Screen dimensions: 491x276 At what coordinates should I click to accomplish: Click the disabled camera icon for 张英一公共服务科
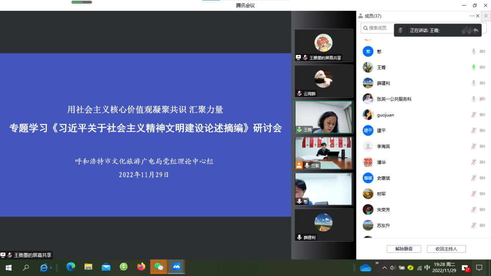482,99
